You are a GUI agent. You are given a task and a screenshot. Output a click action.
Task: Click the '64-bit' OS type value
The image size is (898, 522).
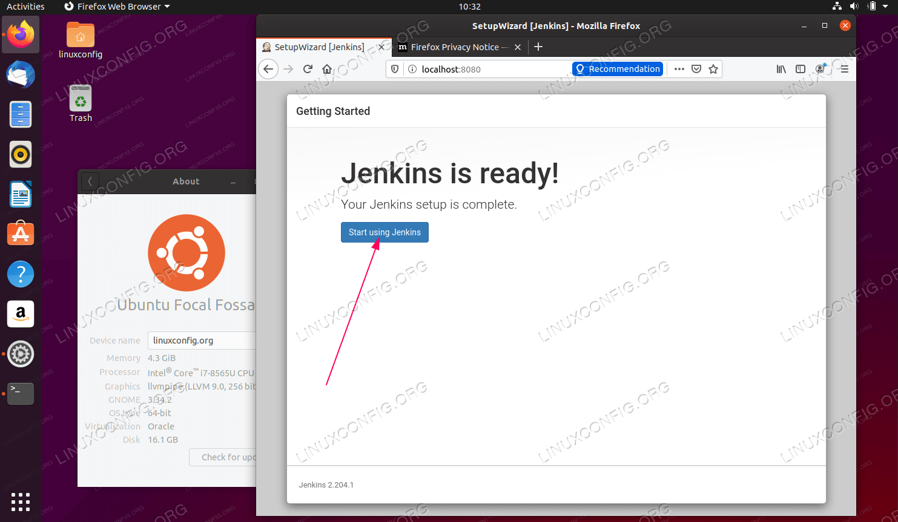pos(160,413)
